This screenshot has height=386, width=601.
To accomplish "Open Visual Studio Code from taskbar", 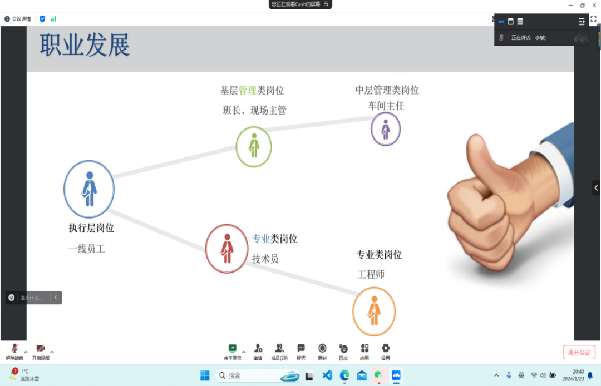I will coord(327,375).
